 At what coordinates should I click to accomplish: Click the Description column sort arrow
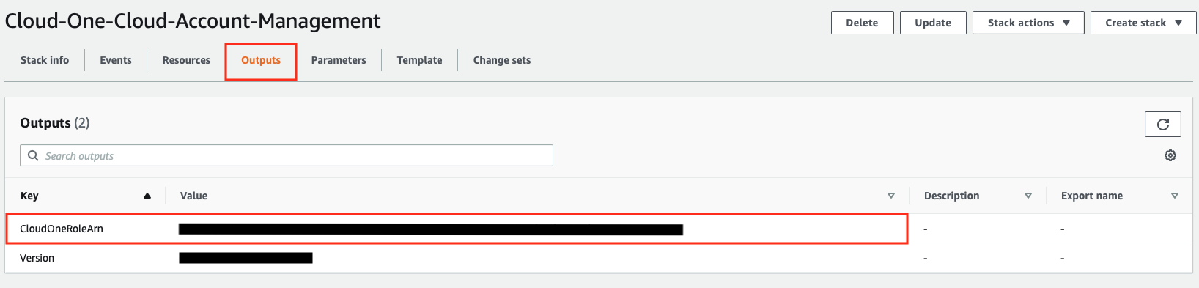coord(1028,196)
